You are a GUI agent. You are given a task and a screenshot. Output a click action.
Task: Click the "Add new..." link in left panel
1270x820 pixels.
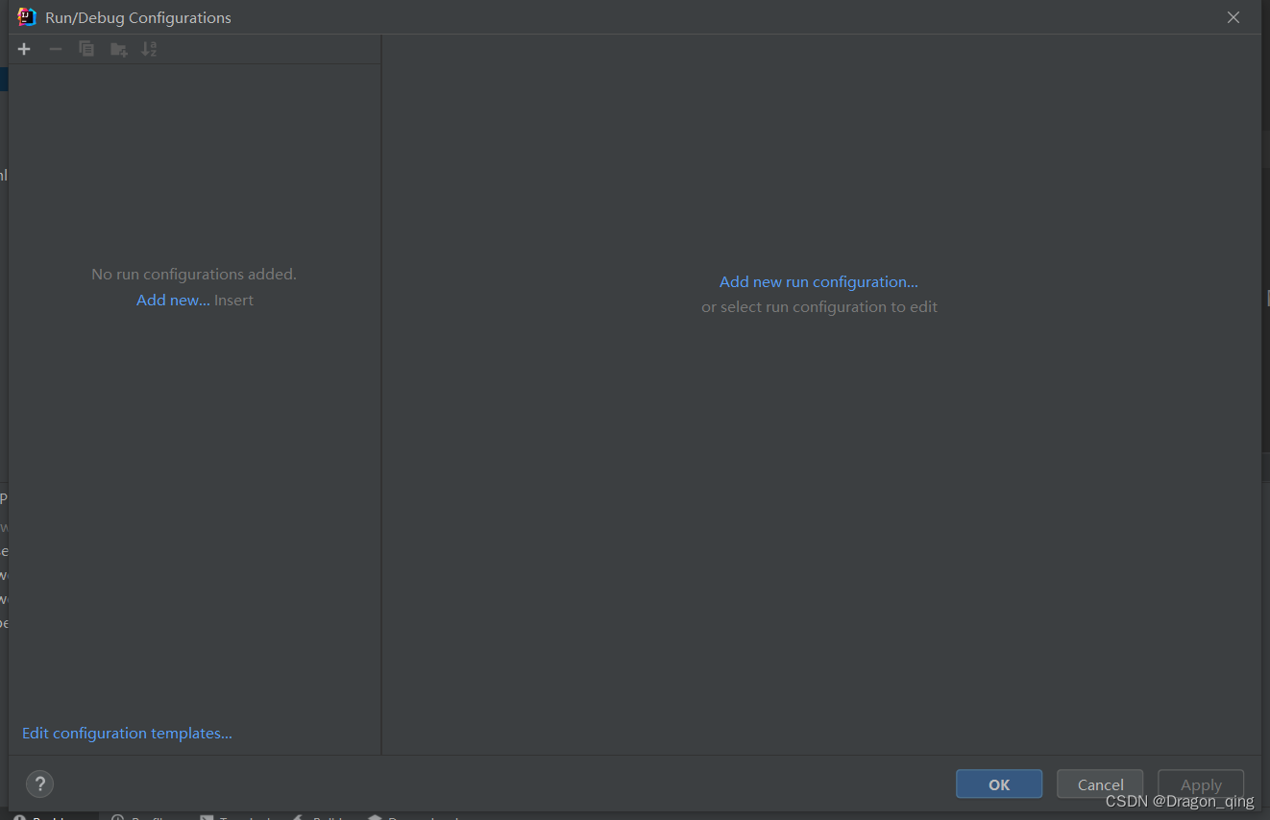(173, 301)
